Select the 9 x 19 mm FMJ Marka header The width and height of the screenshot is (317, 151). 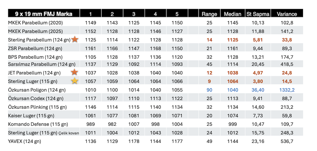tap(44, 13)
